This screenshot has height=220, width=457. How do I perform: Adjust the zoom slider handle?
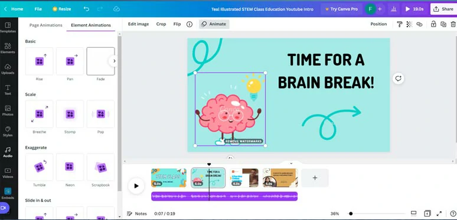(351, 214)
